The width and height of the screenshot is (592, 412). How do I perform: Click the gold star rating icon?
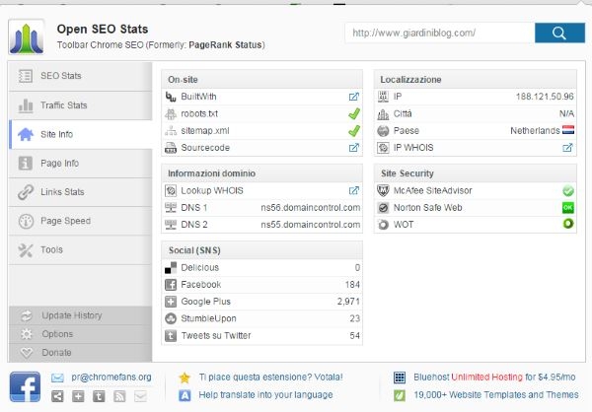point(185,378)
